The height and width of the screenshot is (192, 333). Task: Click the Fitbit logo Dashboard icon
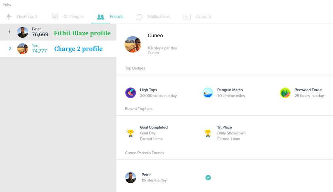(9, 17)
